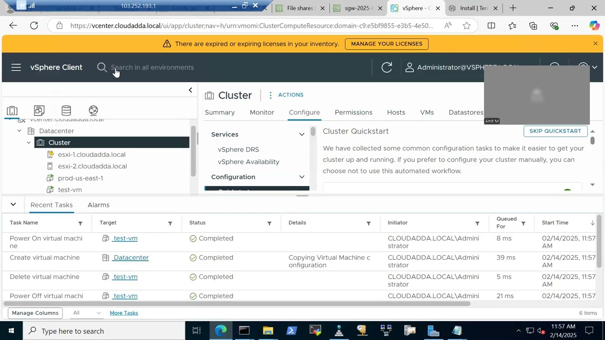
Task: Open the VMs tab
Action: point(427,112)
